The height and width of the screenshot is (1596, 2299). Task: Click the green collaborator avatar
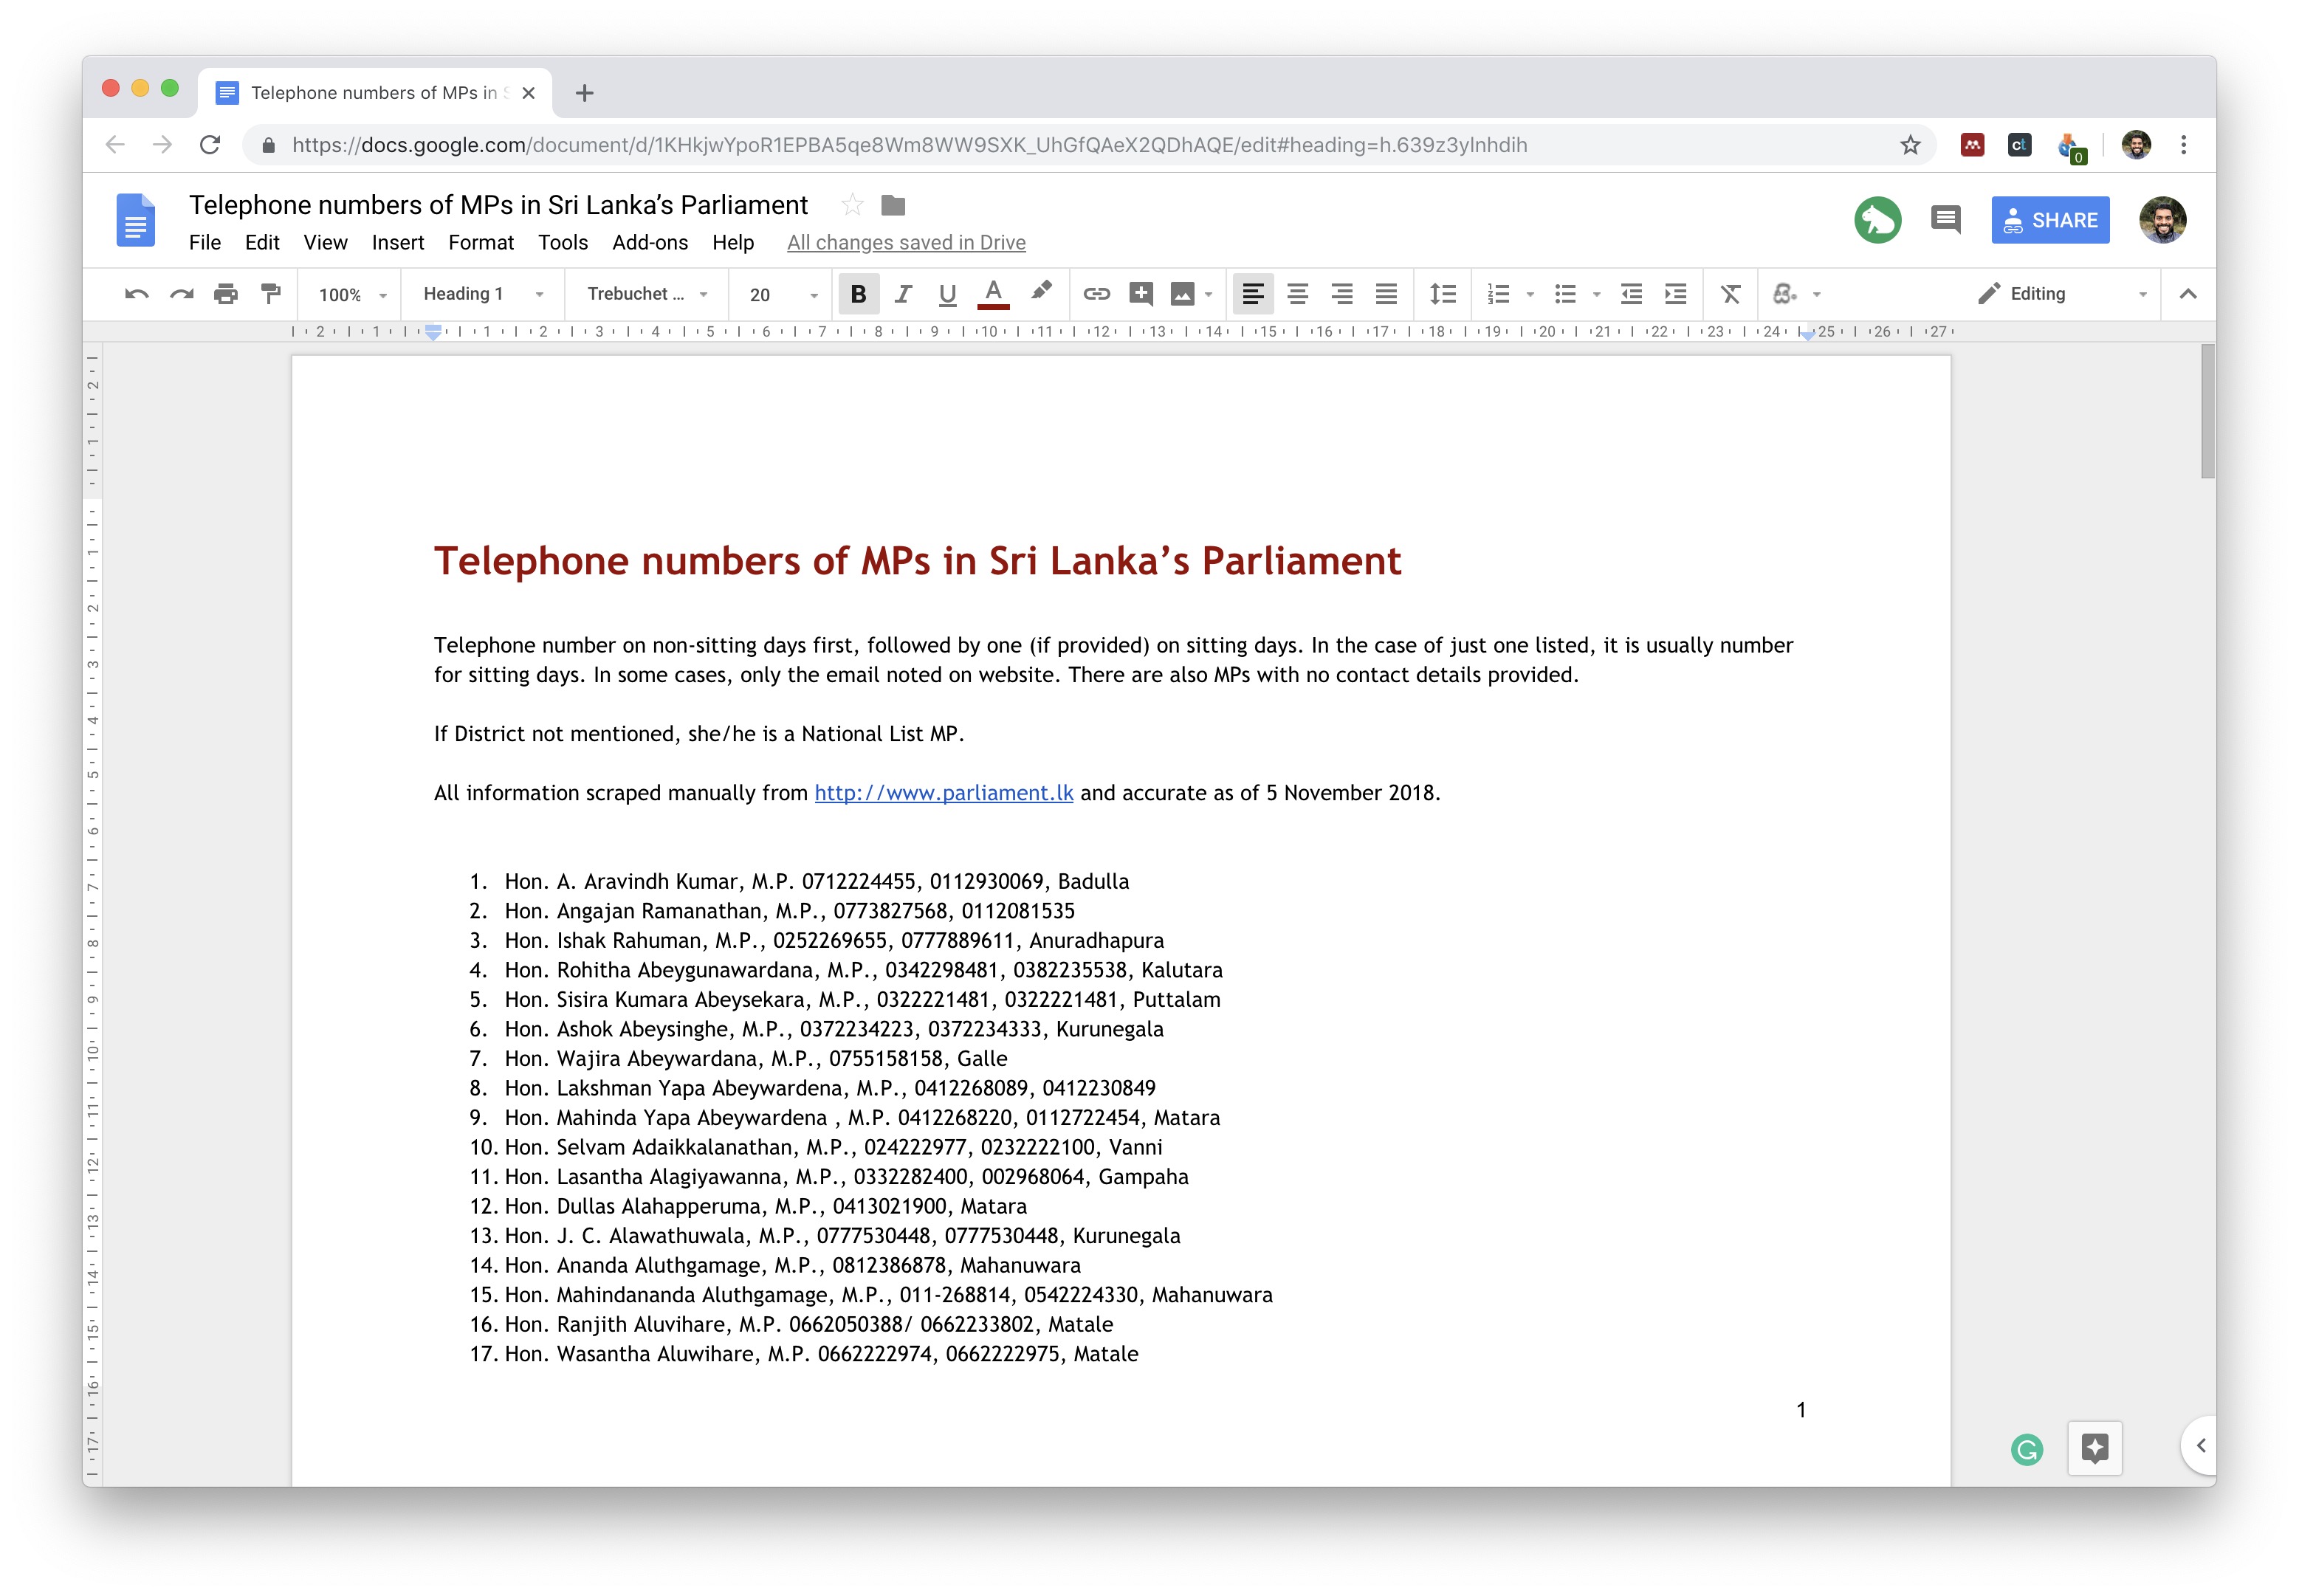point(1877,220)
